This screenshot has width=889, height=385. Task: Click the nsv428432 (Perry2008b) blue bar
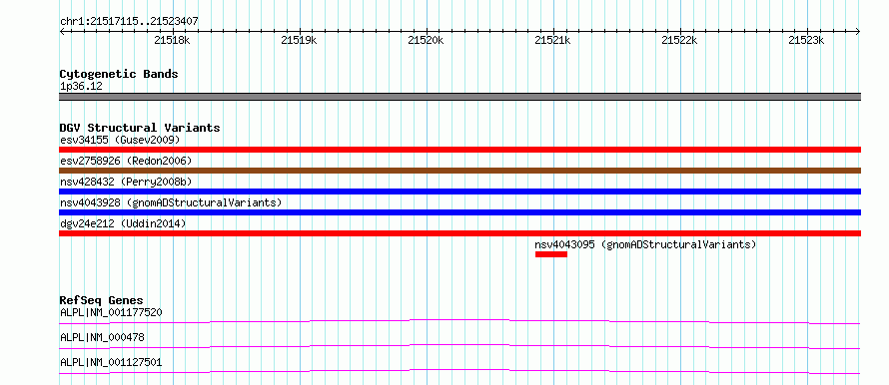click(x=459, y=192)
